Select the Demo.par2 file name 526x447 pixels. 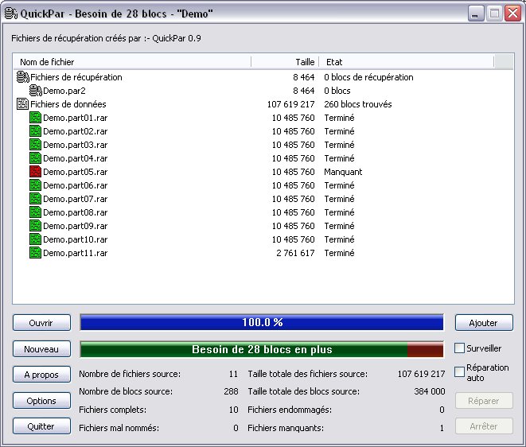[64, 91]
